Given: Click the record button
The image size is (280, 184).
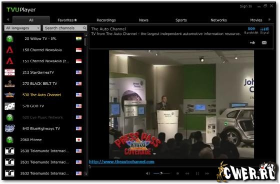Looking at the screenshot, I should pyautogui.click(x=177, y=174).
